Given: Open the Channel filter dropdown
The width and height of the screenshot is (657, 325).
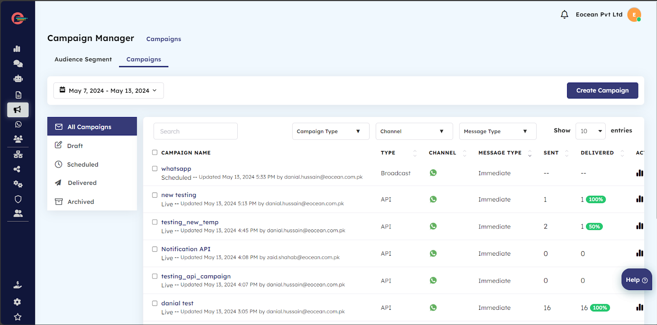Looking at the screenshot, I should 414,131.
